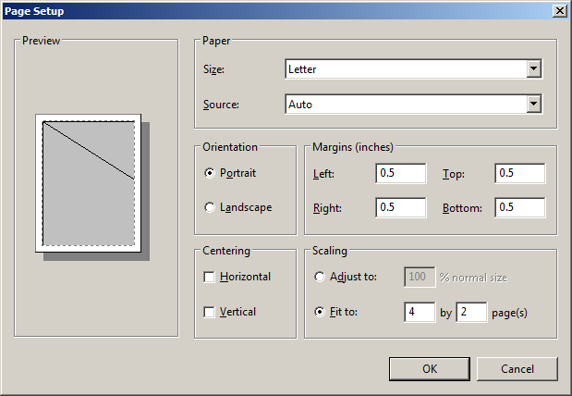Screen dimensions: 572x396
Task: Click the Page Setup title bar text
Action: 34,11
